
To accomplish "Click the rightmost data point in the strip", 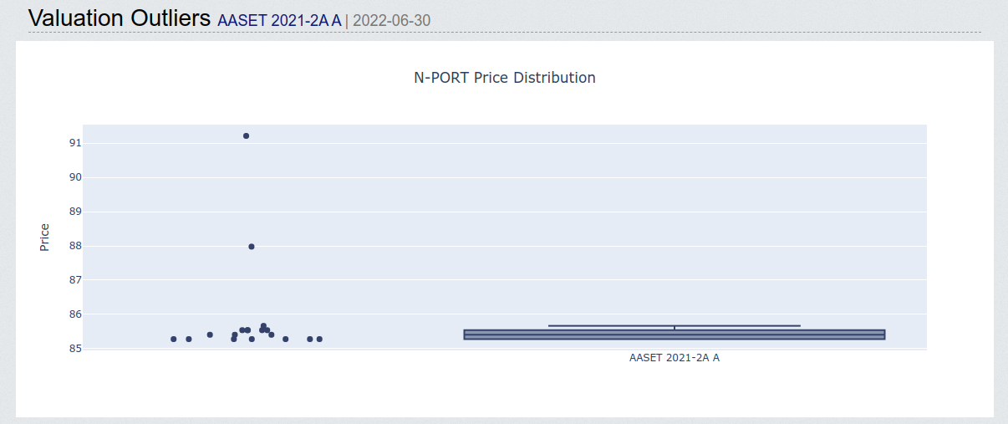I will (319, 339).
